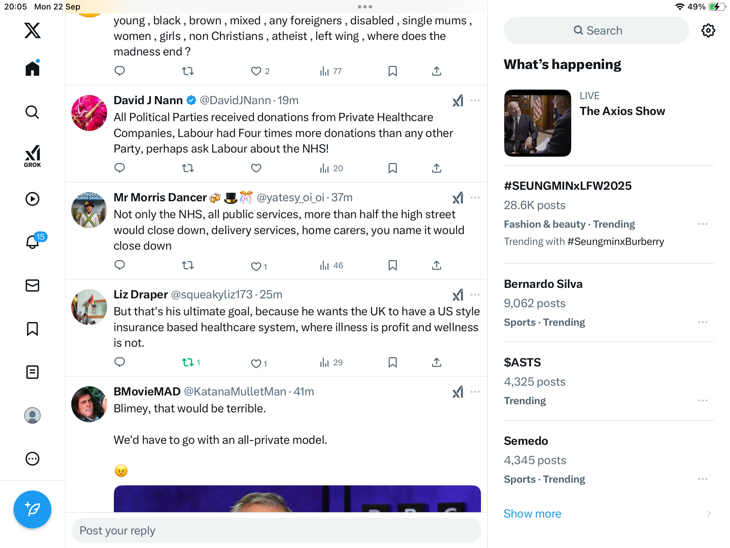Open The Axios Show live thumbnail
The image size is (730, 548).
[x=537, y=123]
